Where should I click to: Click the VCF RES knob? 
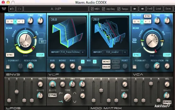pos(63,84)
